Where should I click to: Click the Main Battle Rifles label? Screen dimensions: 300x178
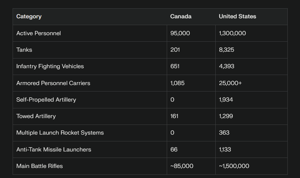coord(39,166)
